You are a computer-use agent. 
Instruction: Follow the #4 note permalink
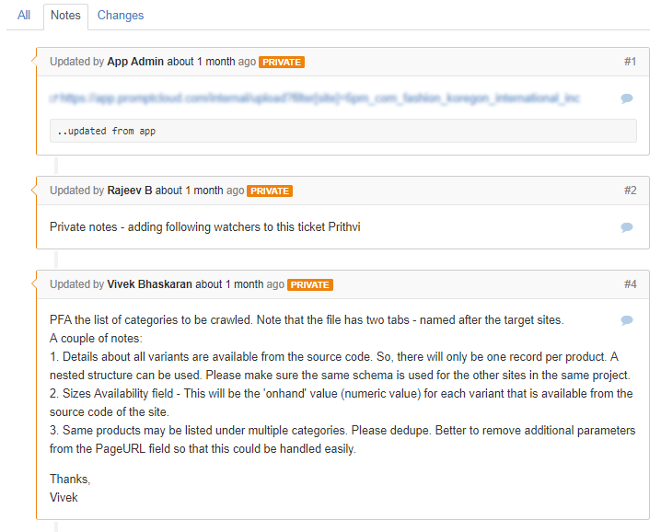(630, 284)
